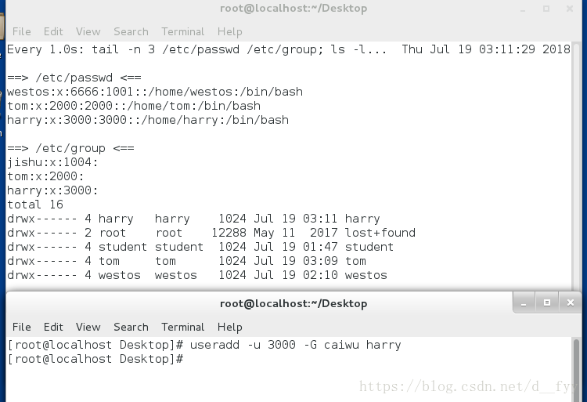Open Terminal menu in lower terminal window

pos(182,327)
